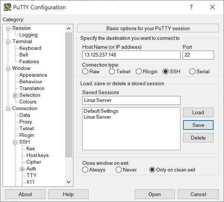Click the PuTTY icon in title bar
The height and width of the screenshot is (202, 224).
point(7,7)
